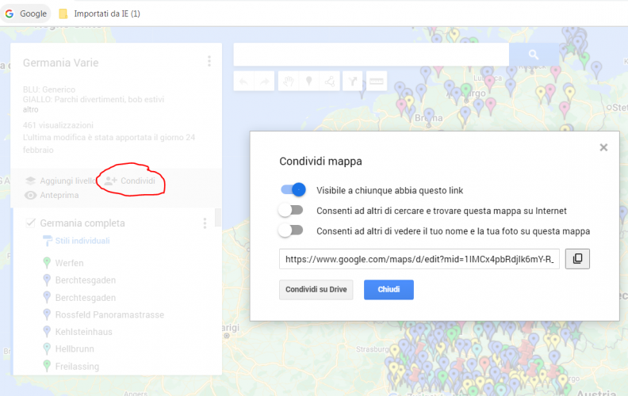
Task: Open the Google bookmark
Action: coord(25,13)
